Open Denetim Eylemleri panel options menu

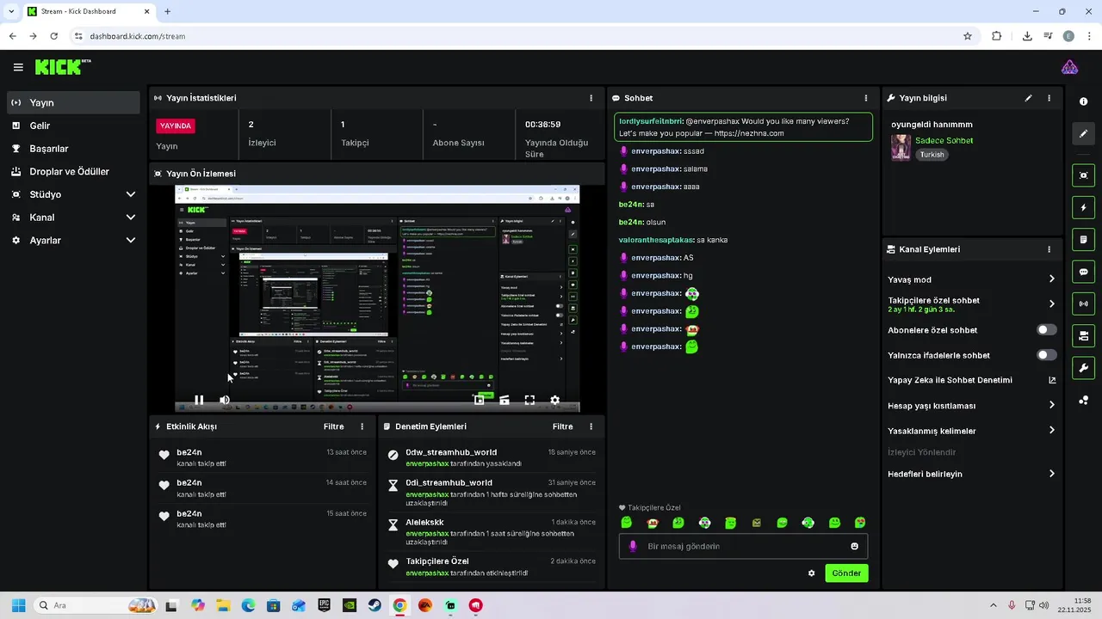coord(591,426)
